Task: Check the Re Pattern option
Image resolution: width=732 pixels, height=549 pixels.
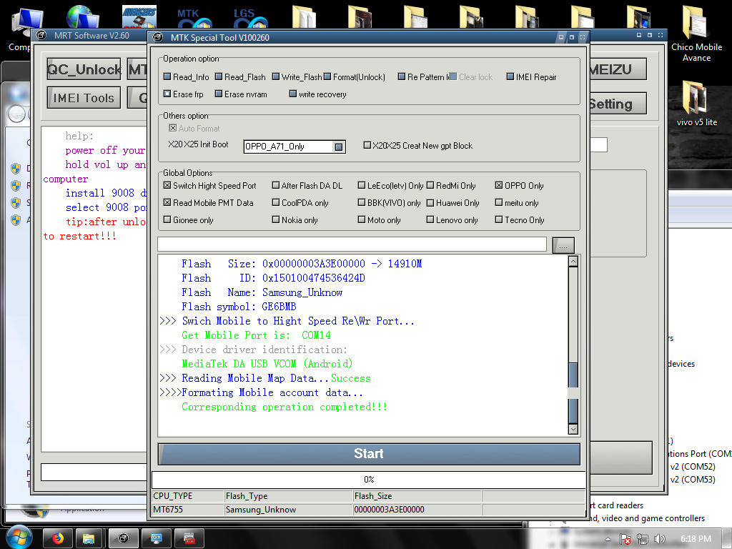Action: click(402, 76)
